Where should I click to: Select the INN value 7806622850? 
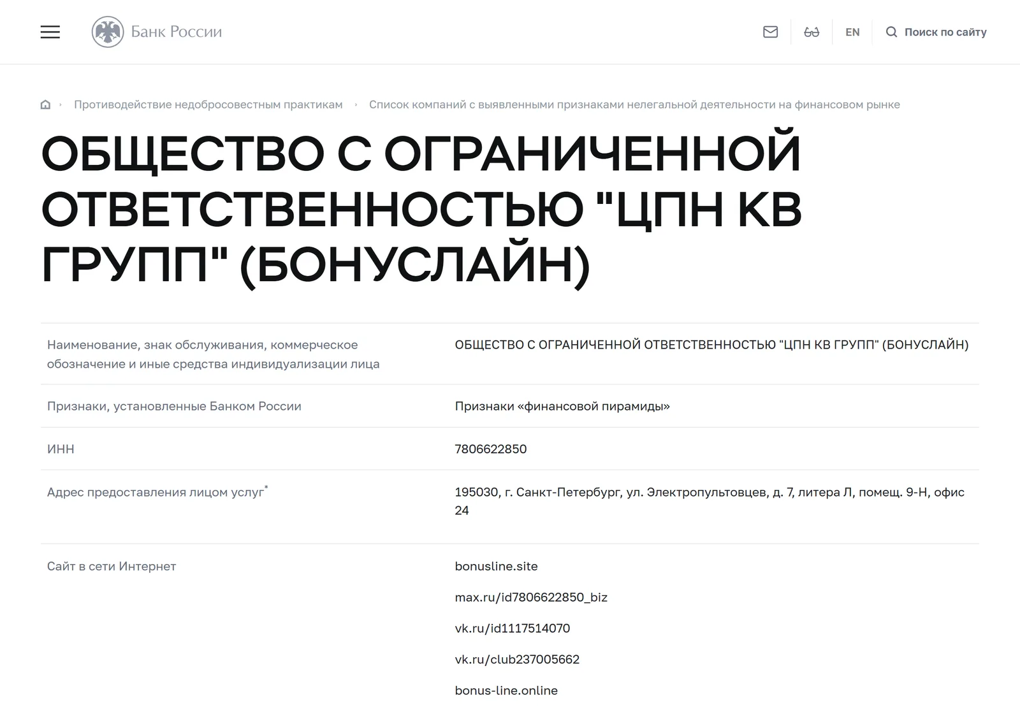click(491, 449)
